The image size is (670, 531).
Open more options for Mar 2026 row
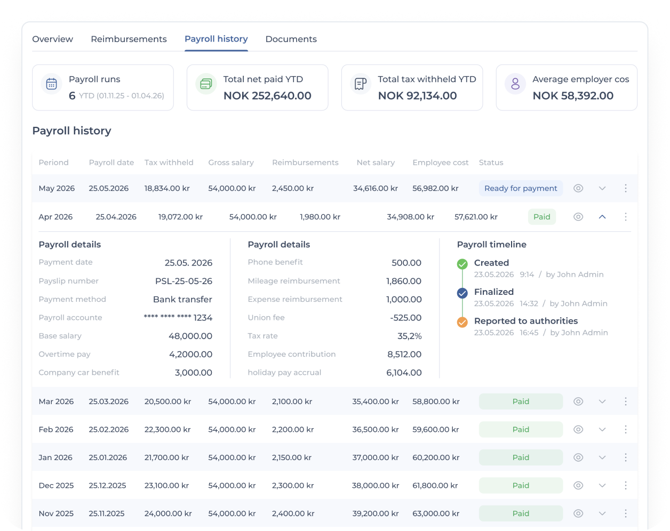(x=626, y=401)
